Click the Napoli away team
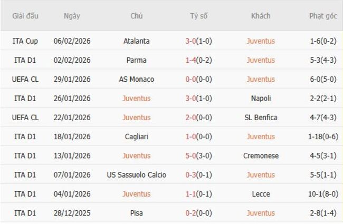The width and height of the screenshot is (343, 224). (261, 98)
